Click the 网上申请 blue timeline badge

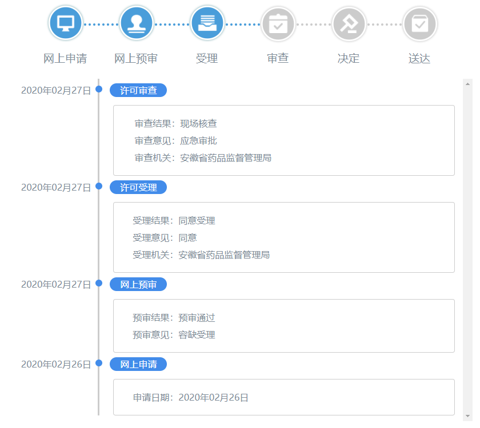coord(138,364)
